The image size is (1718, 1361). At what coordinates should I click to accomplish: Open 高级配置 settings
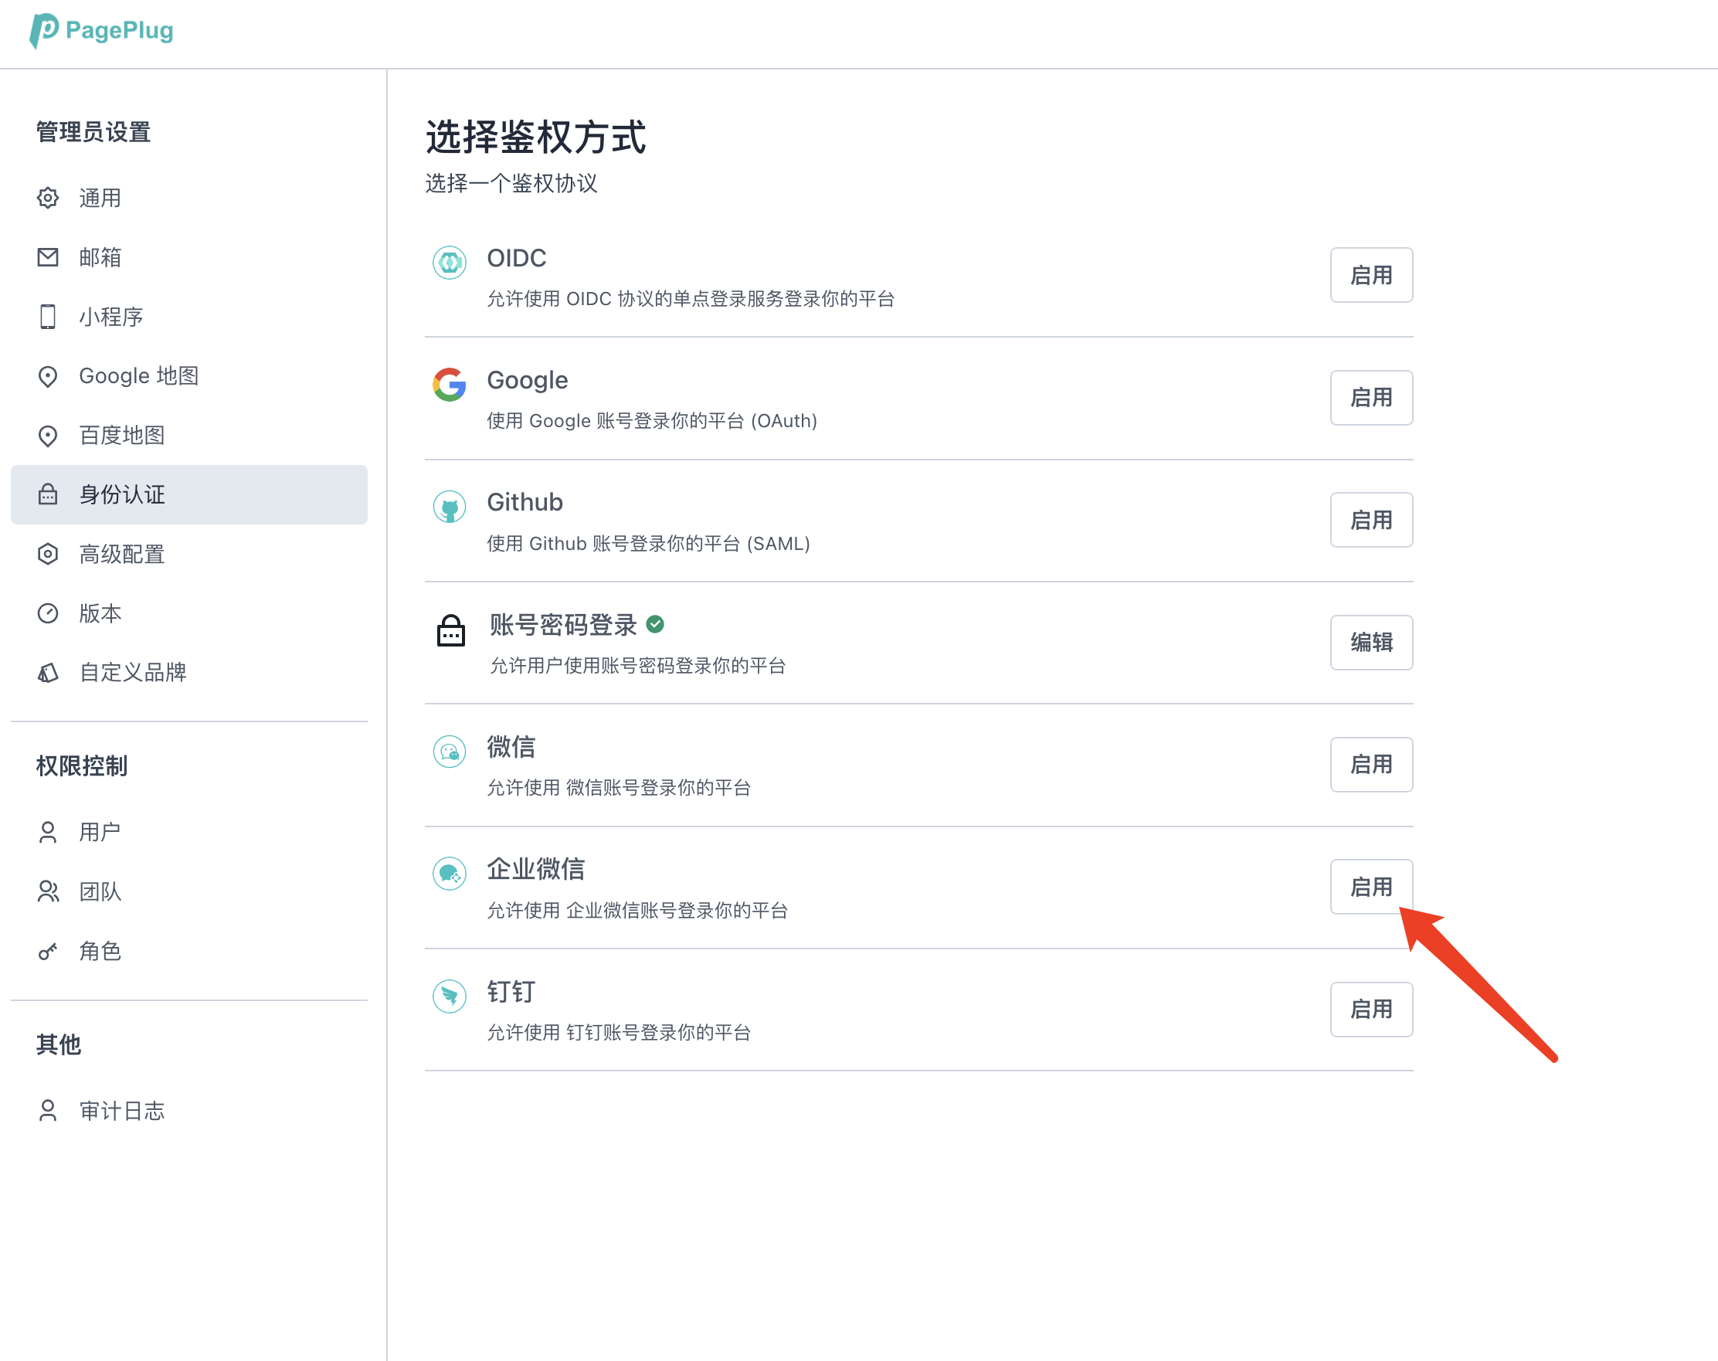(188, 554)
